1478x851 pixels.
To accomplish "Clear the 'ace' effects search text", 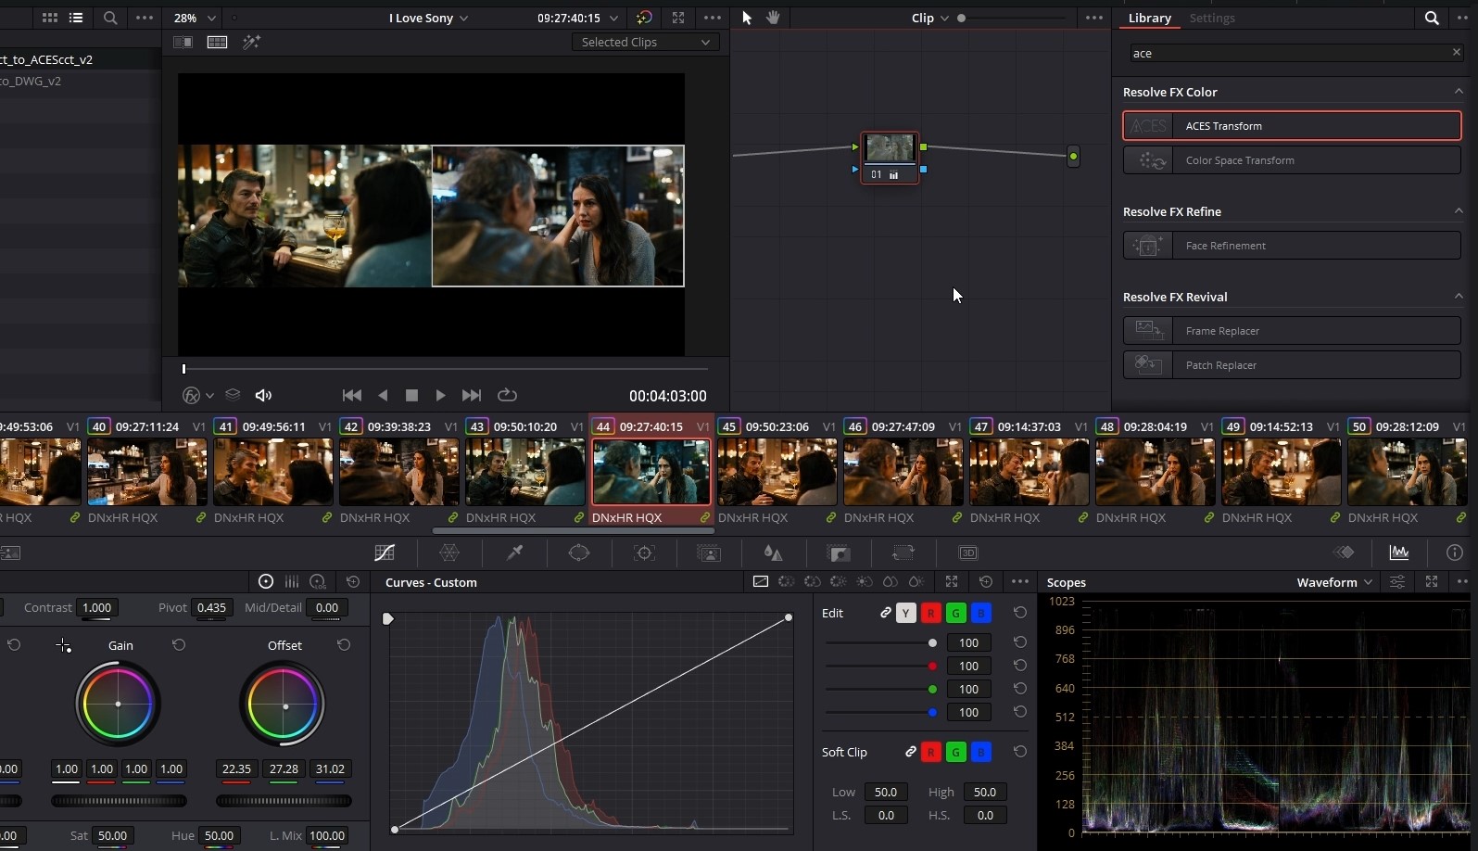I will click(x=1456, y=52).
